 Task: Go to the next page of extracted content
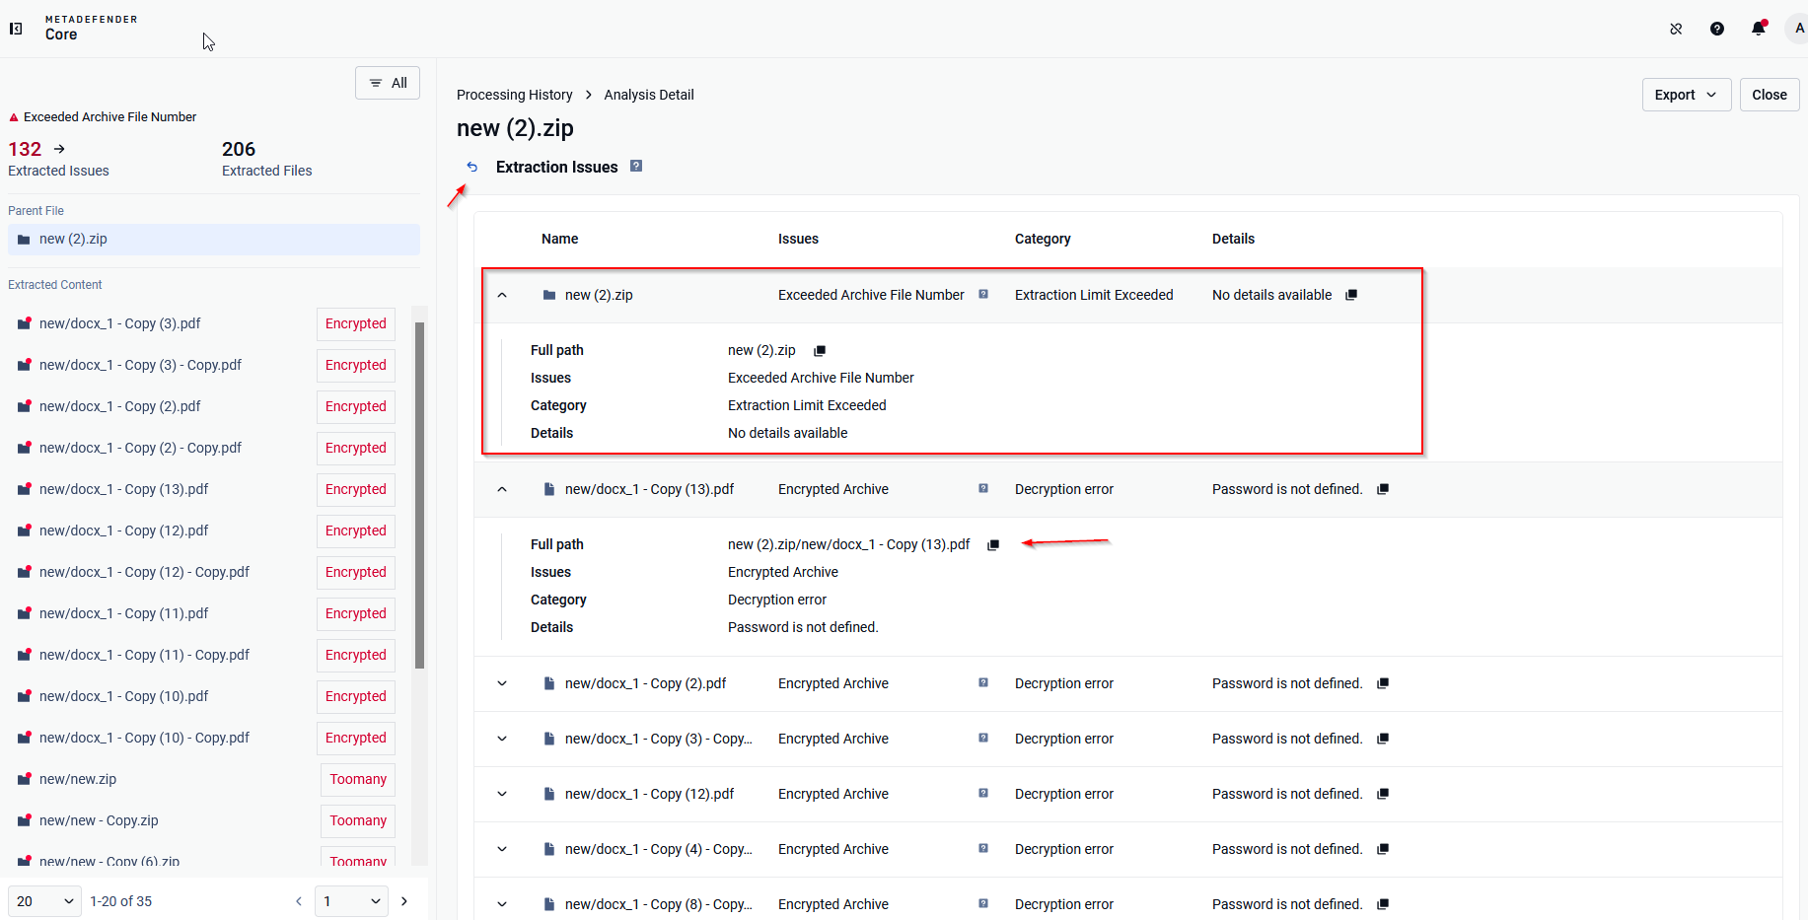pos(403,901)
